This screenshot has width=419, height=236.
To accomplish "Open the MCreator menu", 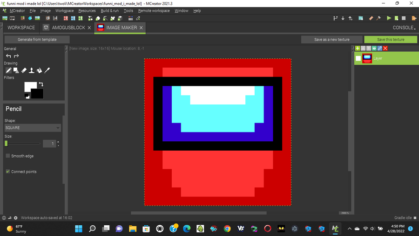I will [x=17, y=11].
